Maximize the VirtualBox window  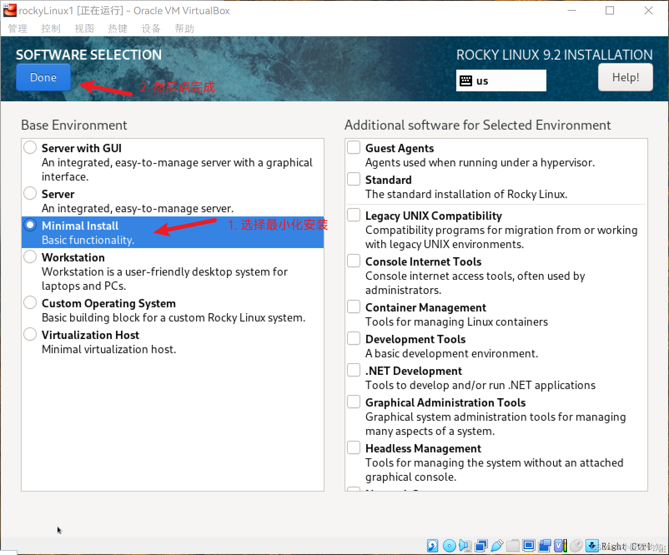(610, 10)
